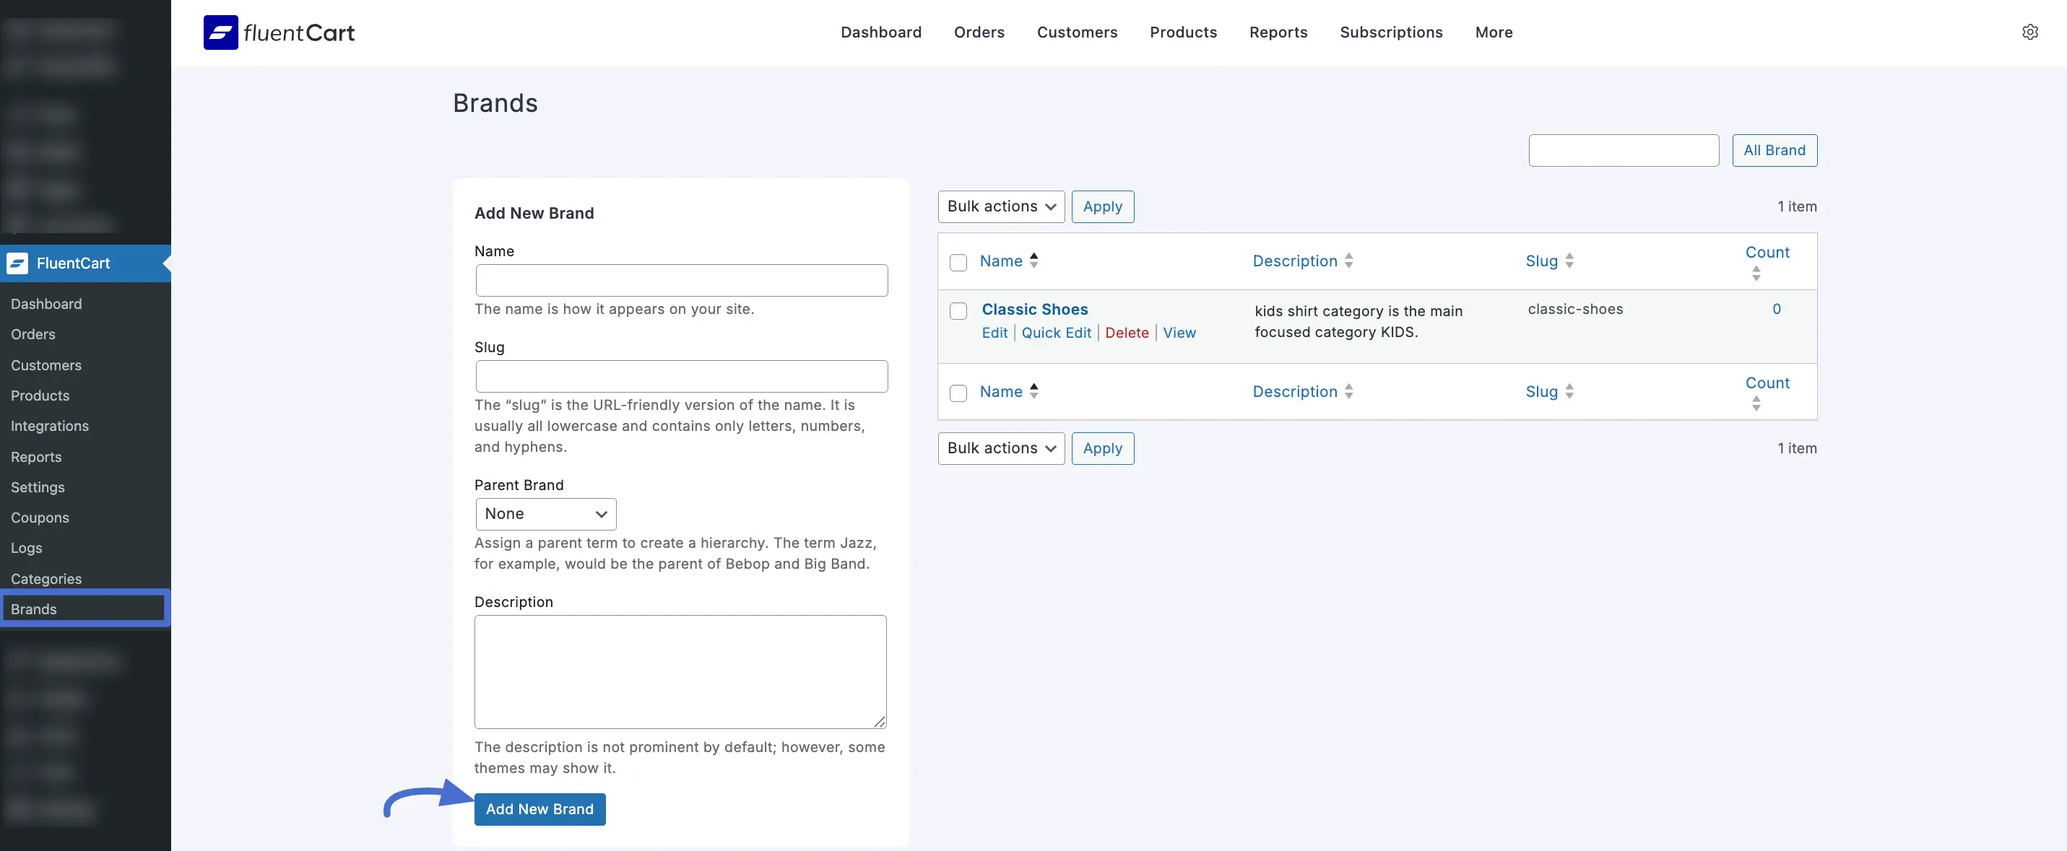Toggle the select-all checkbox in the table footer
The image size is (2067, 851).
[x=958, y=393]
